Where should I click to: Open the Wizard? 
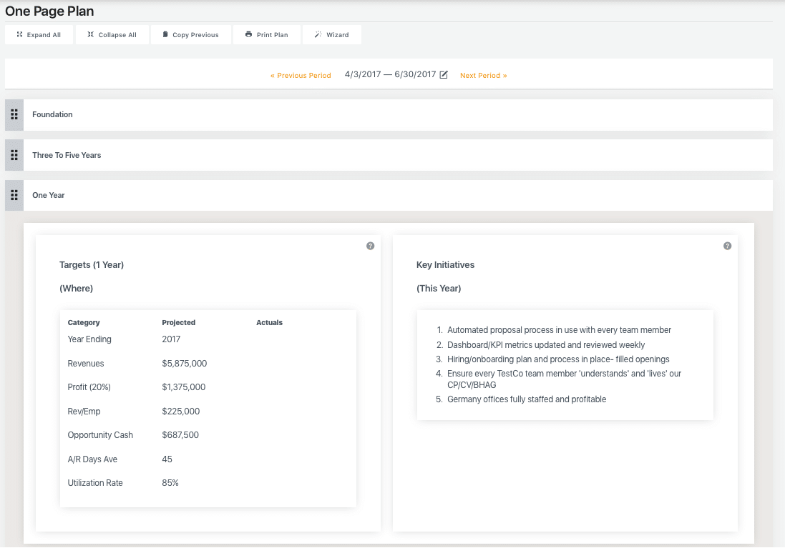pyautogui.click(x=331, y=34)
